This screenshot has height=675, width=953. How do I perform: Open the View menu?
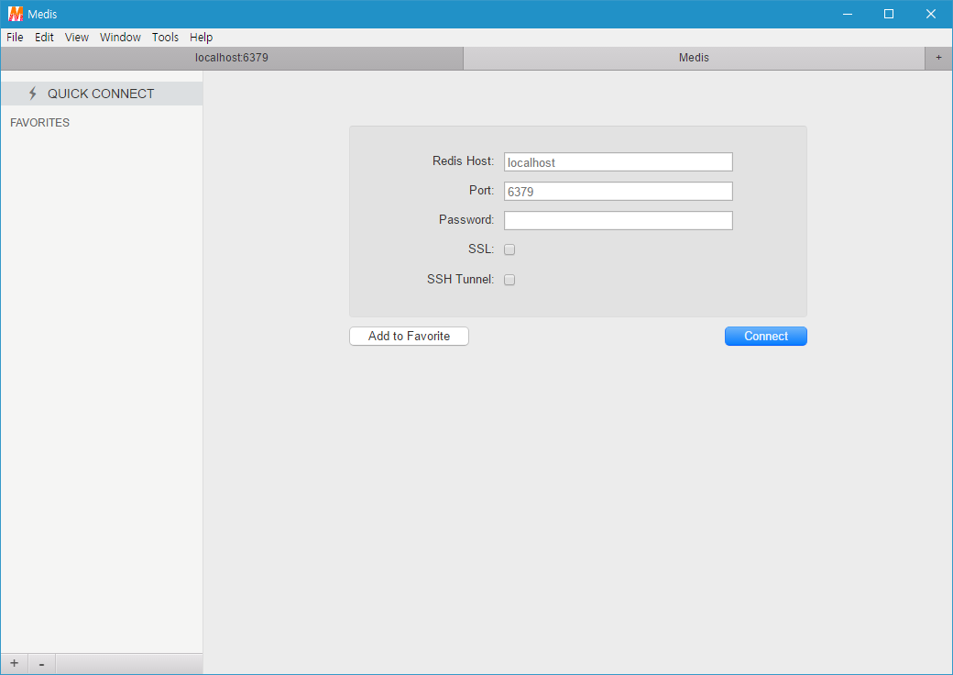(77, 37)
